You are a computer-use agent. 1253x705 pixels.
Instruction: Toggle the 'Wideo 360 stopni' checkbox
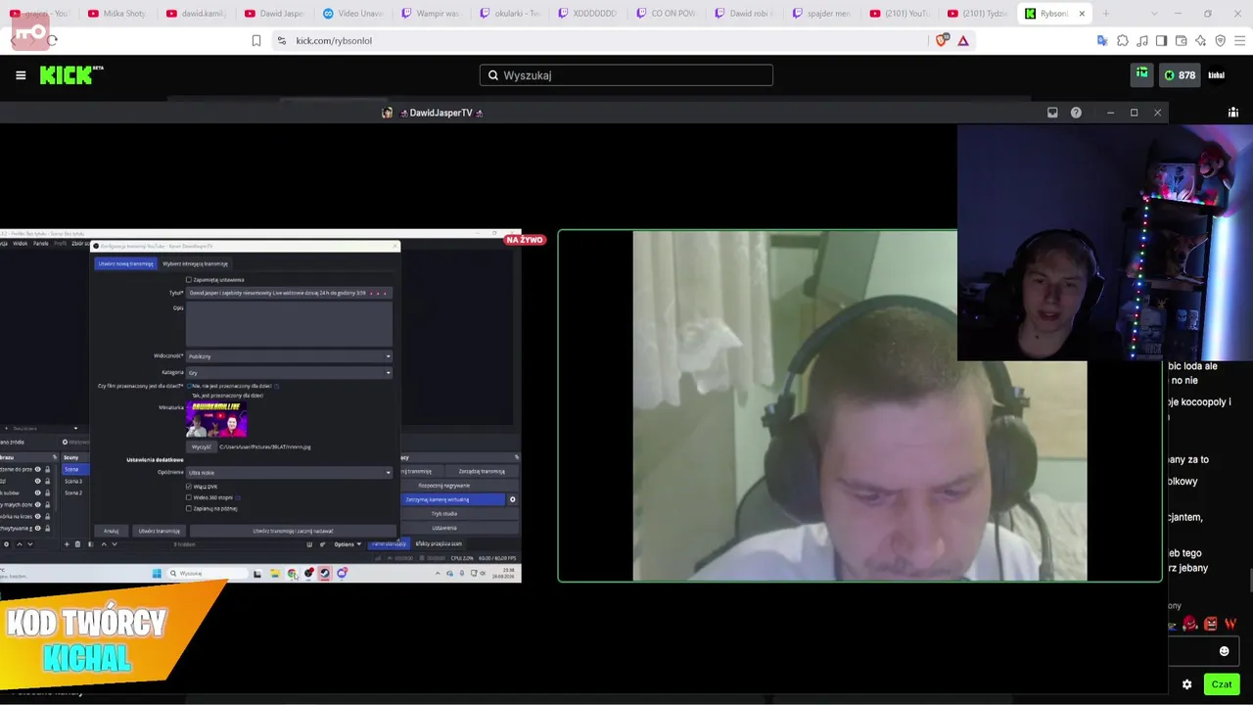tap(189, 497)
